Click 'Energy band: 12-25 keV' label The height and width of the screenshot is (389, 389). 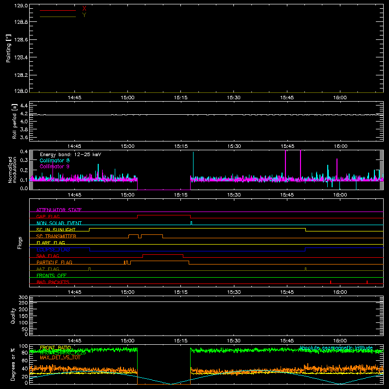(71, 155)
